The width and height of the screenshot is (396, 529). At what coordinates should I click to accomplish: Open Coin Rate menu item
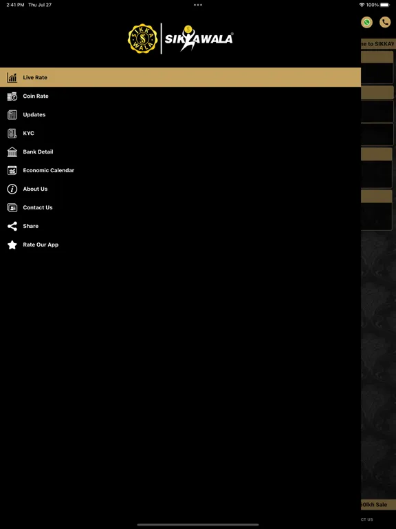pos(181,96)
